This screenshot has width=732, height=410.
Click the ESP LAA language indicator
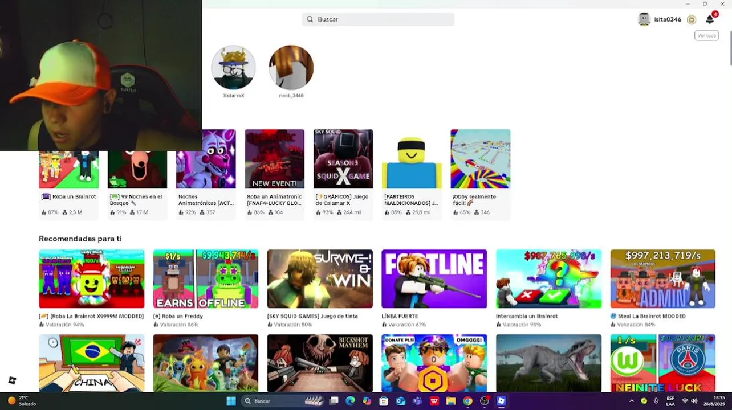pyautogui.click(x=670, y=401)
